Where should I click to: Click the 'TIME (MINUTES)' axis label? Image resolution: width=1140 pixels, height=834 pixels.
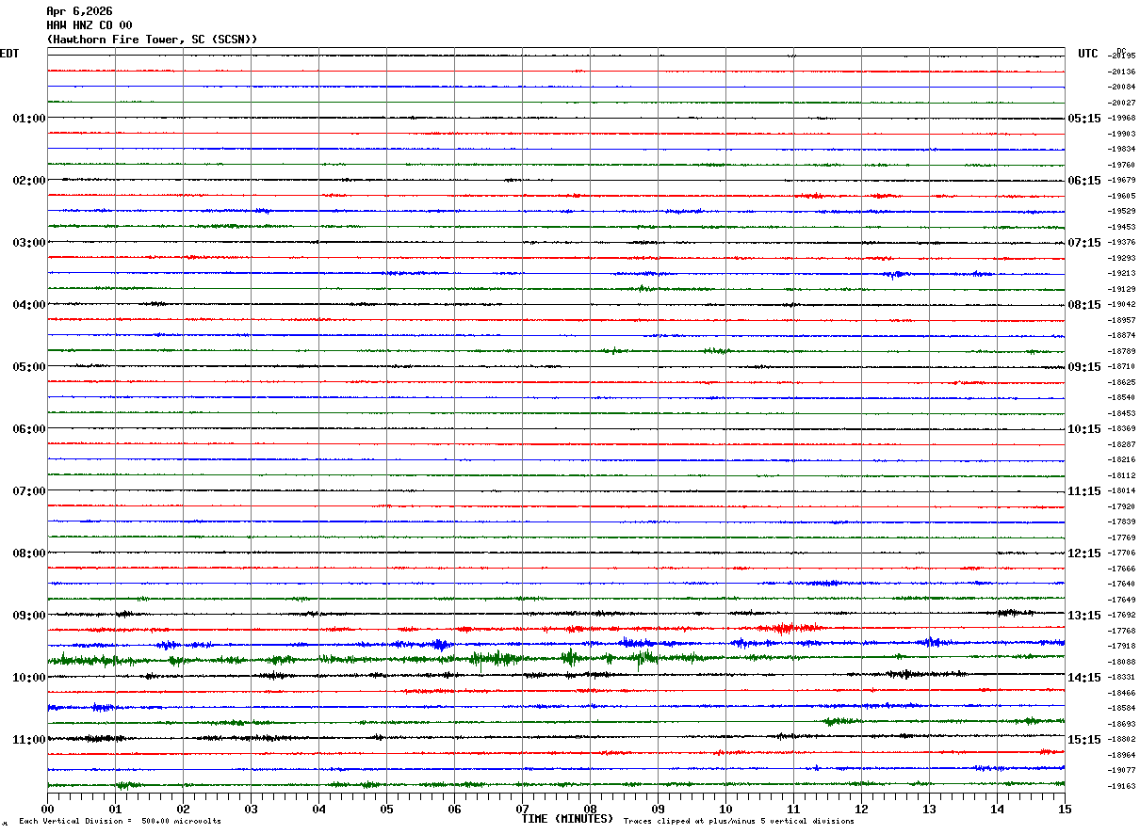tap(567, 819)
